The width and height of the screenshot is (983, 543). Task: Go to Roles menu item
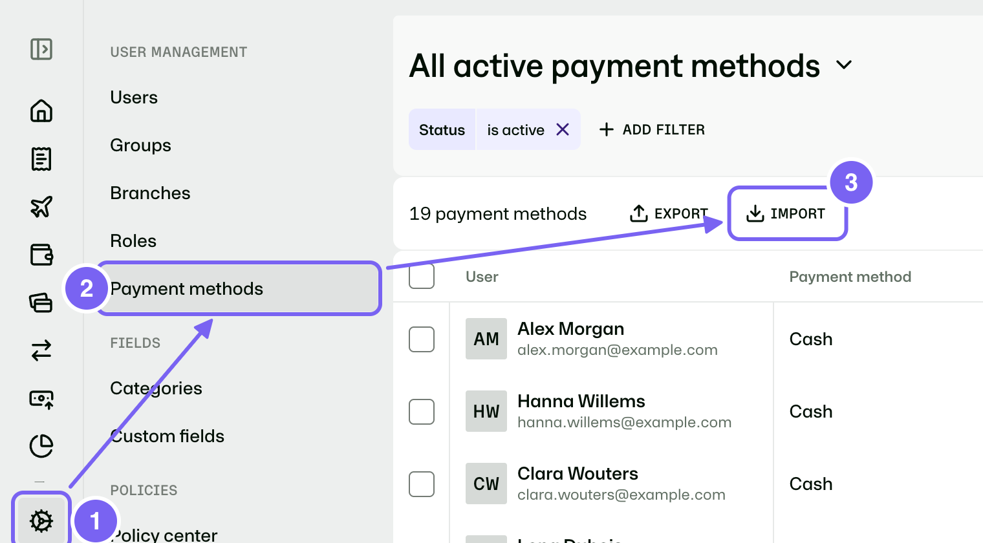click(x=133, y=240)
